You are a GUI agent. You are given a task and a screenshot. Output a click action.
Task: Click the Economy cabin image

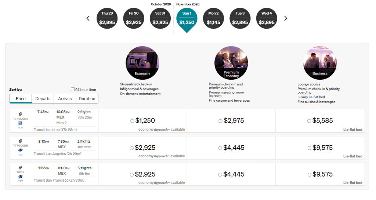(x=142, y=63)
